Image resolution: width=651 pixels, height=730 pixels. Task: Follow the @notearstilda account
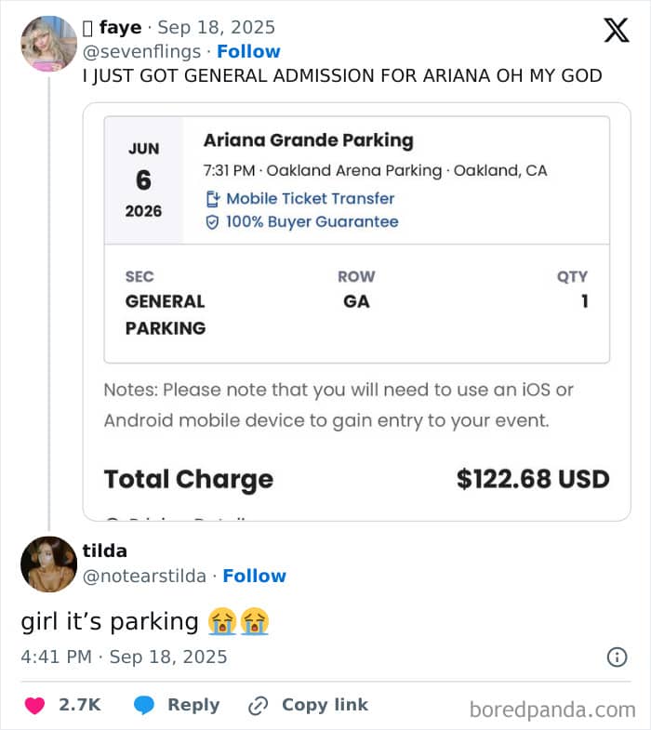pyautogui.click(x=254, y=576)
